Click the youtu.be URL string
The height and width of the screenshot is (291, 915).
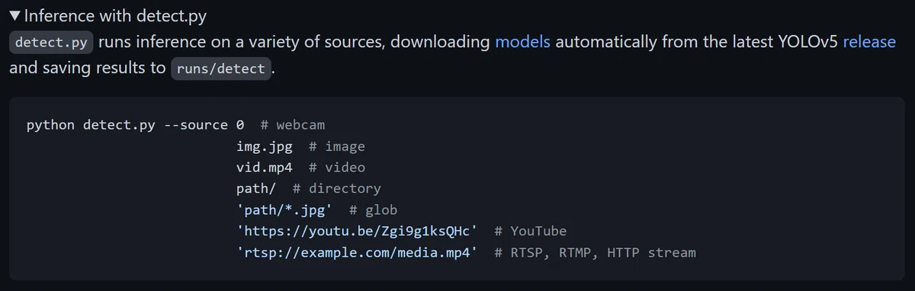click(x=357, y=231)
